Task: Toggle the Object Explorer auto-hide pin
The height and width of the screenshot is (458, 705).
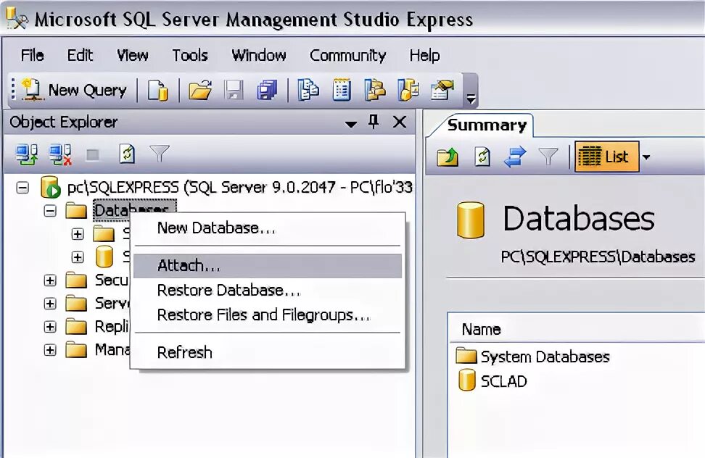Action: click(374, 121)
